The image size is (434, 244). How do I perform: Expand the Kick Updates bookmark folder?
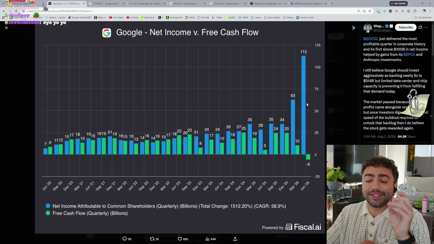pyautogui.click(x=272, y=18)
